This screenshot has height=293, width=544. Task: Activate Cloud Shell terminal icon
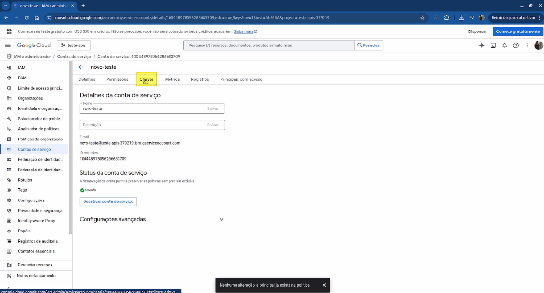pos(493,46)
